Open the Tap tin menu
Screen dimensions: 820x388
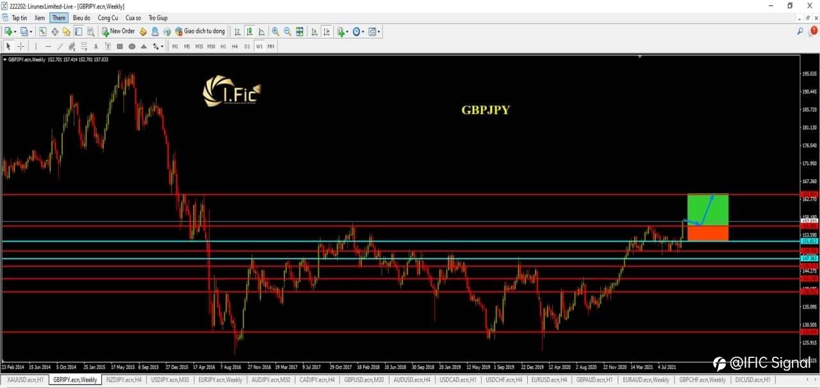click(19, 18)
